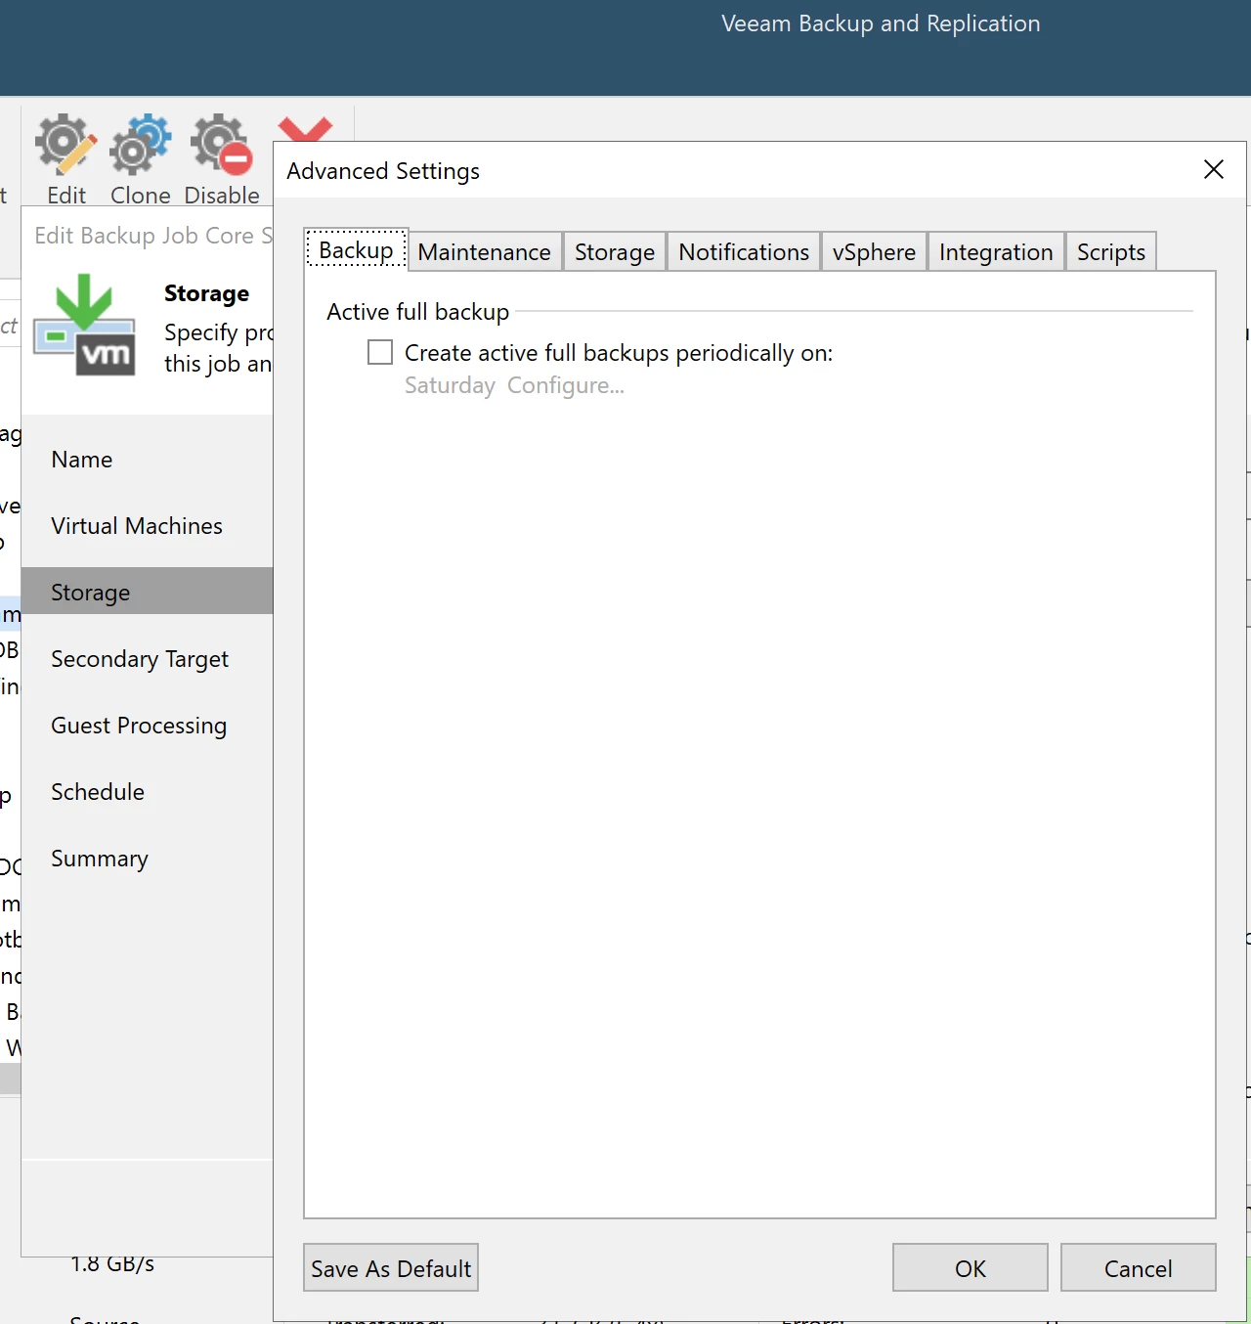
Task: Click the Saturday schedule text
Action: point(450,385)
